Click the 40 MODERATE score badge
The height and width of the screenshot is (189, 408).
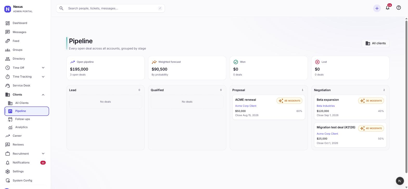coord(371,128)
